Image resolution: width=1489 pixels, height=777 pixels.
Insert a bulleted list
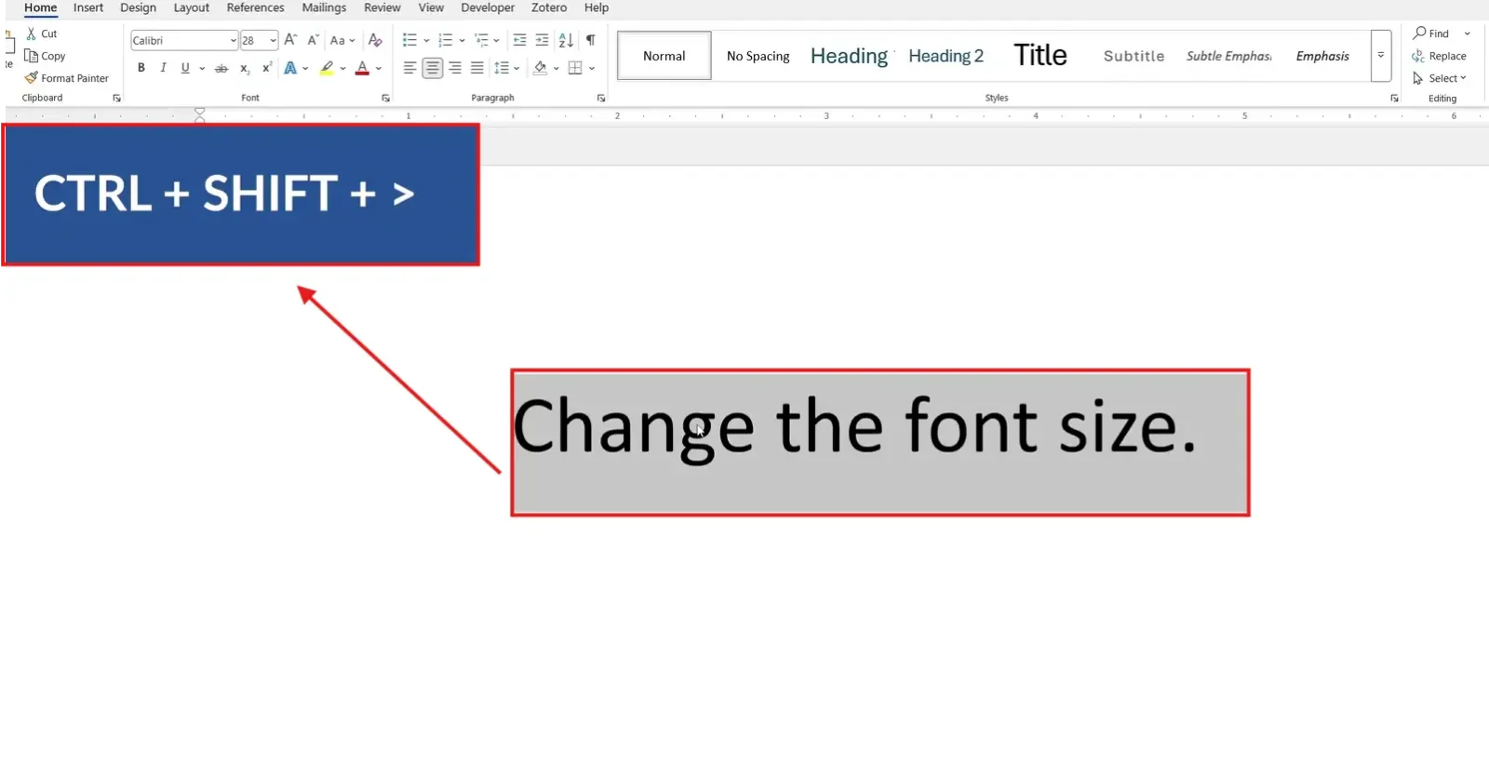coord(409,40)
